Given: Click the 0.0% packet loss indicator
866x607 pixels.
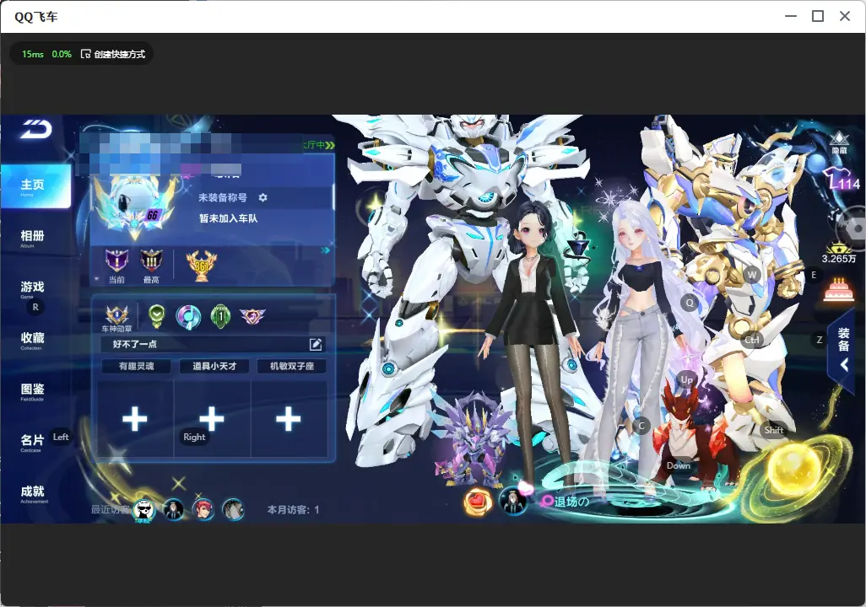Looking at the screenshot, I should [x=62, y=54].
